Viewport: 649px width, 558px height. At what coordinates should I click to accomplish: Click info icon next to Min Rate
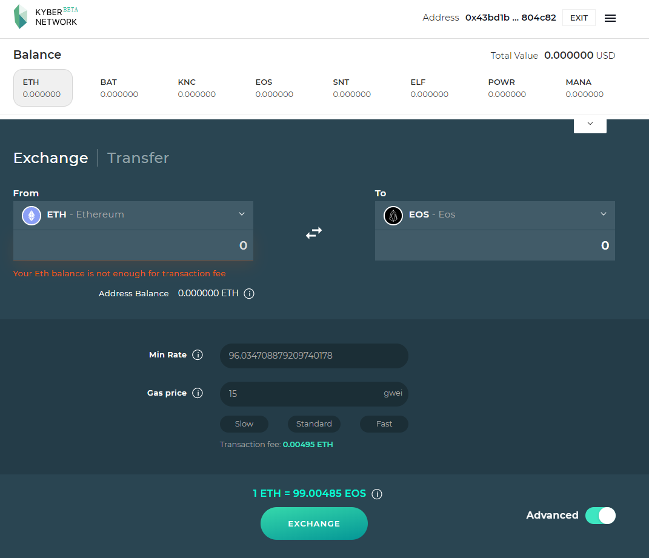[x=198, y=355]
